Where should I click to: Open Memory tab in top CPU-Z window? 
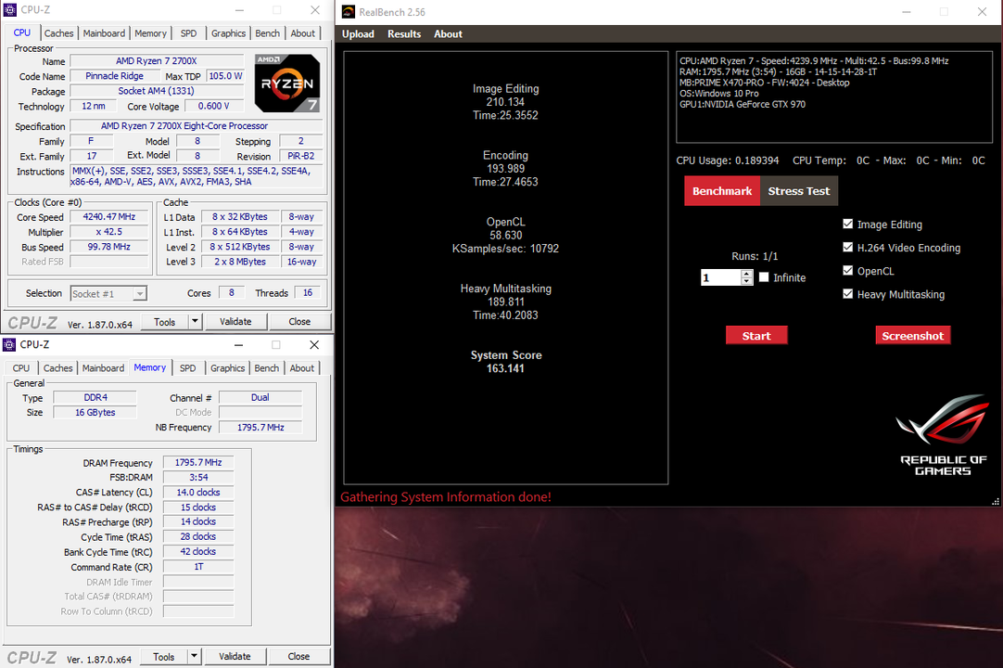[x=151, y=33]
